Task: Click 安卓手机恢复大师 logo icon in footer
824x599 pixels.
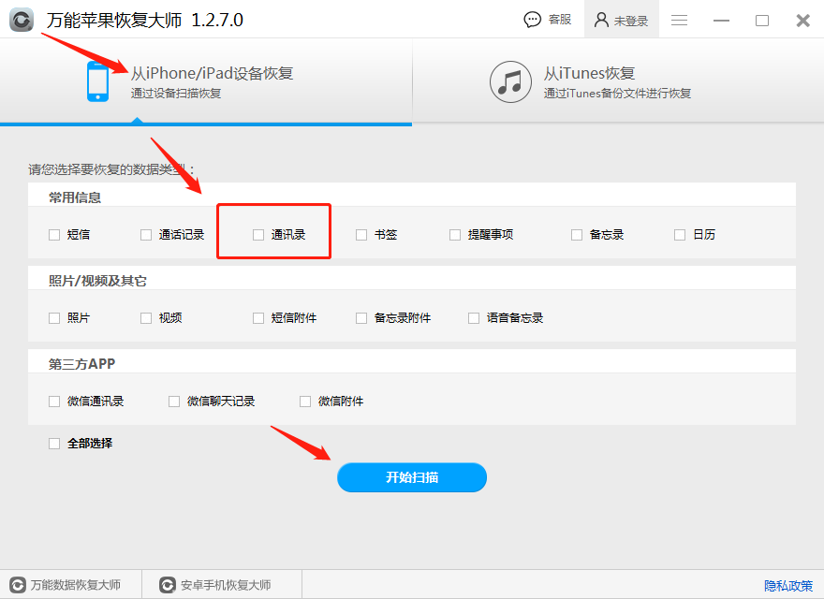Action: (x=168, y=585)
